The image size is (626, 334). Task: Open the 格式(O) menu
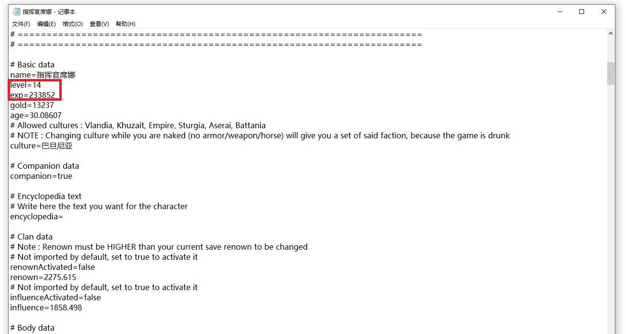pyautogui.click(x=73, y=24)
